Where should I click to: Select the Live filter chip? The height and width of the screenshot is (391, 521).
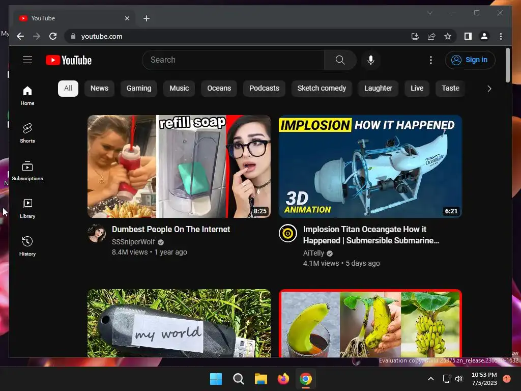(x=417, y=89)
